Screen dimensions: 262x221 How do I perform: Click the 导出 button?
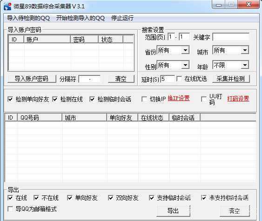pyautogui.click(x=173, y=211)
